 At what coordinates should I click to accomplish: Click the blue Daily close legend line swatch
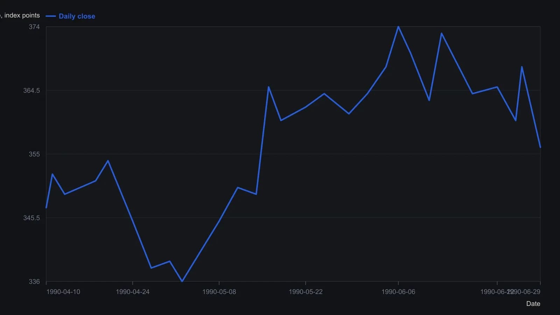(51, 16)
